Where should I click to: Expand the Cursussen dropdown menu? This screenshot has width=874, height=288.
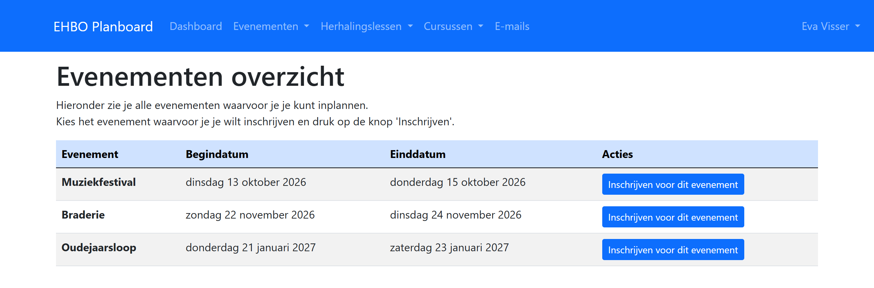point(454,26)
